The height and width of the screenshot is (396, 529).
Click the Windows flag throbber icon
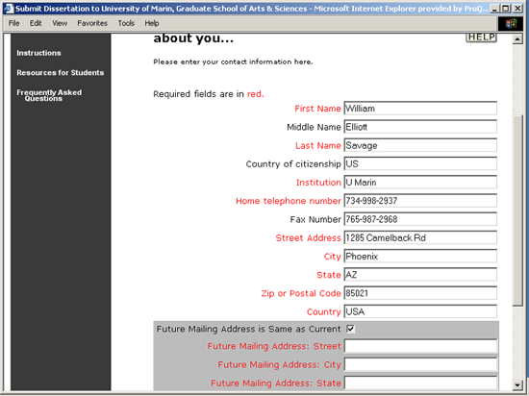pyautogui.click(x=511, y=24)
